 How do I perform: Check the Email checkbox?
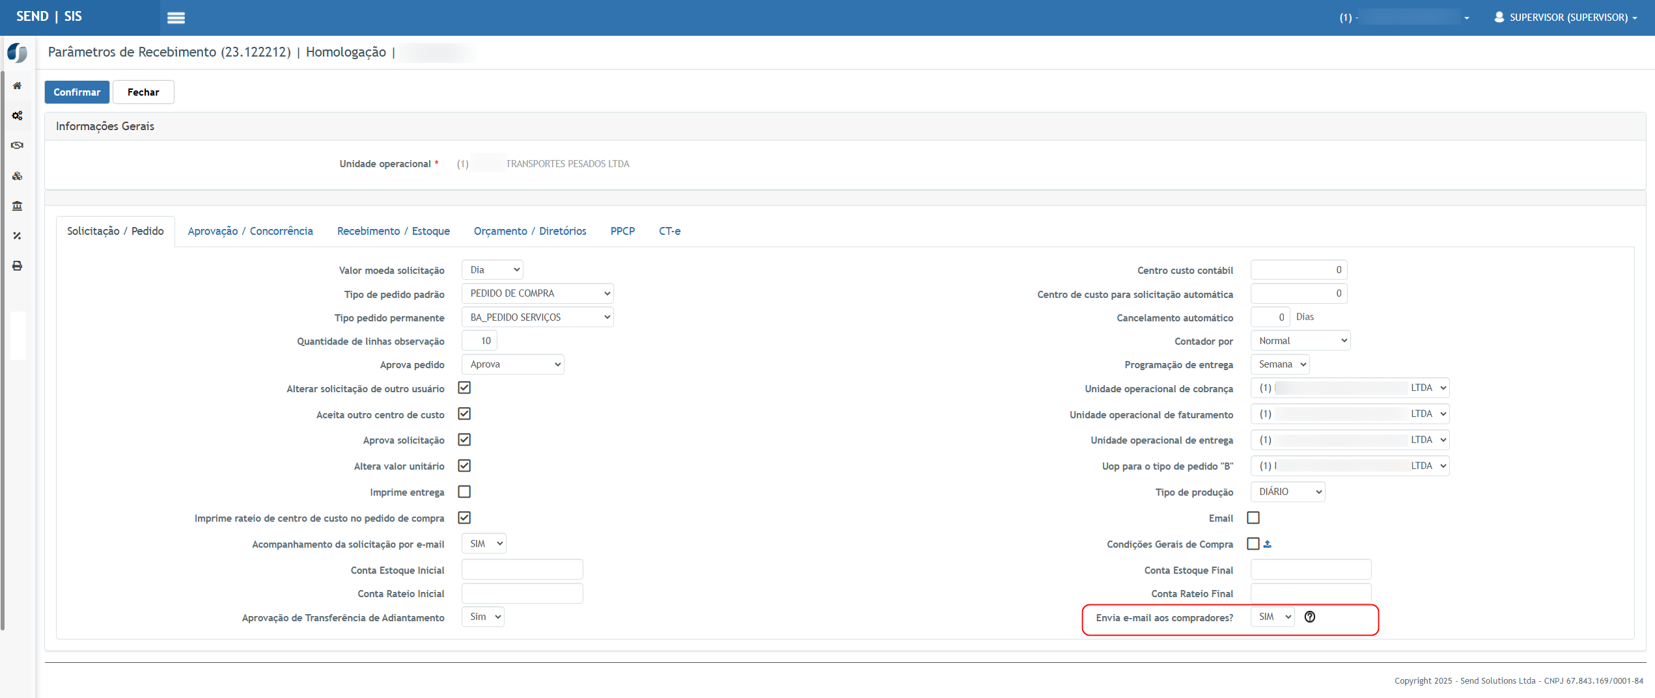[x=1253, y=518]
